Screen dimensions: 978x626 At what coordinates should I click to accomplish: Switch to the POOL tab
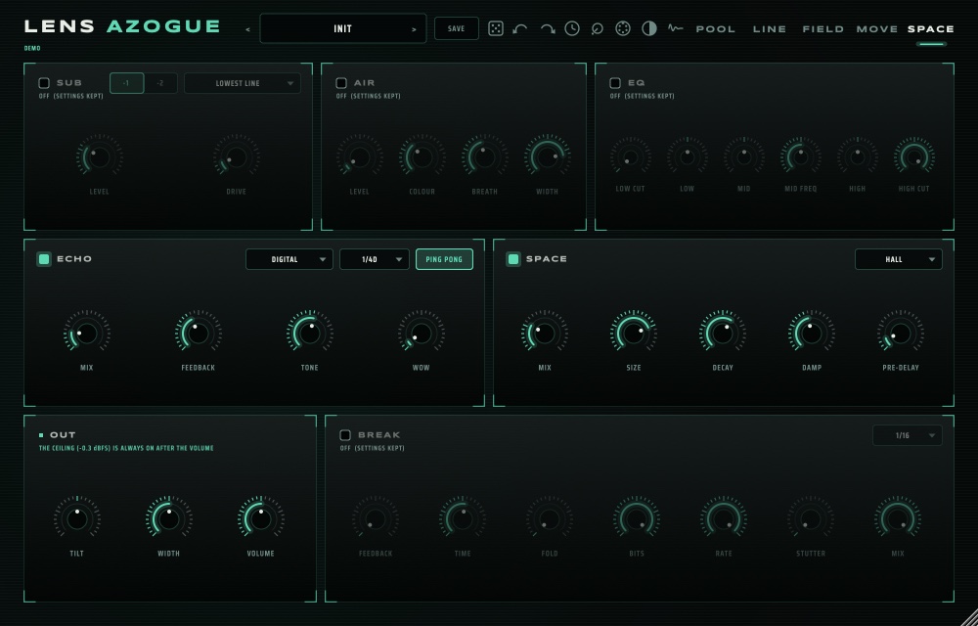(716, 28)
